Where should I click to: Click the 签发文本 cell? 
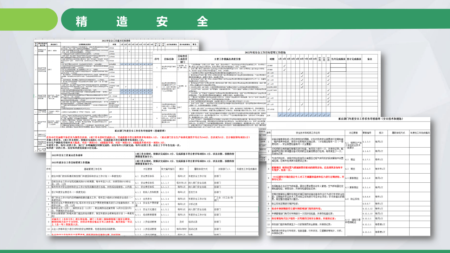tap(201, 192)
